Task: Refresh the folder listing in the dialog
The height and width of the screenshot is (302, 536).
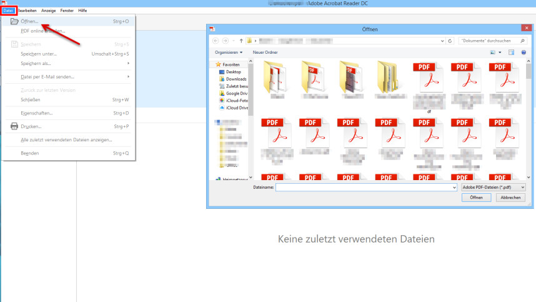Action: click(x=450, y=41)
